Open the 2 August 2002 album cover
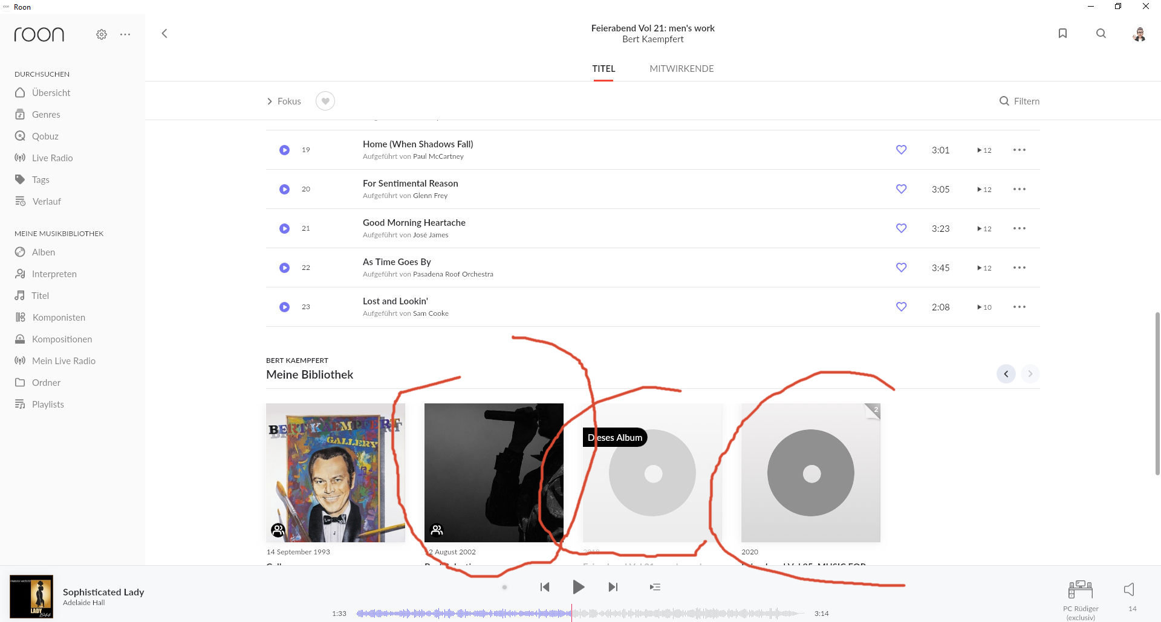1161x622 pixels. [494, 473]
